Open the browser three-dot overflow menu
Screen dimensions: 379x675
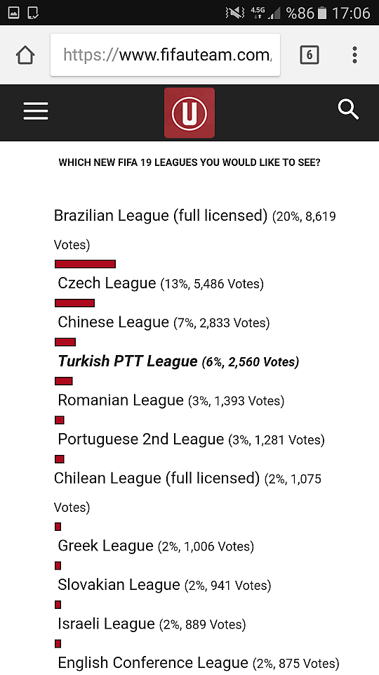354,55
